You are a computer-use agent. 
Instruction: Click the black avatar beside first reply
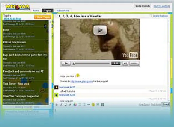56,87
